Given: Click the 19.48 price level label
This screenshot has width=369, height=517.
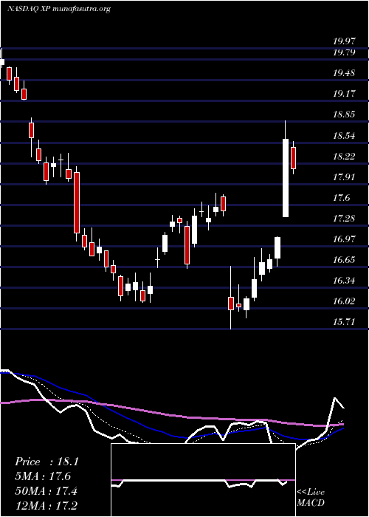Looking at the screenshot, I should 345,73.
